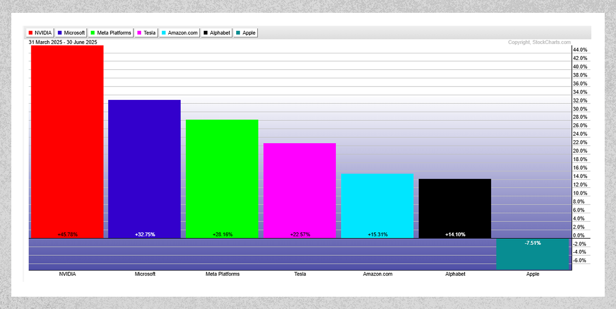Toggle the Tesla legend button
This screenshot has height=309, width=616.
(146, 33)
